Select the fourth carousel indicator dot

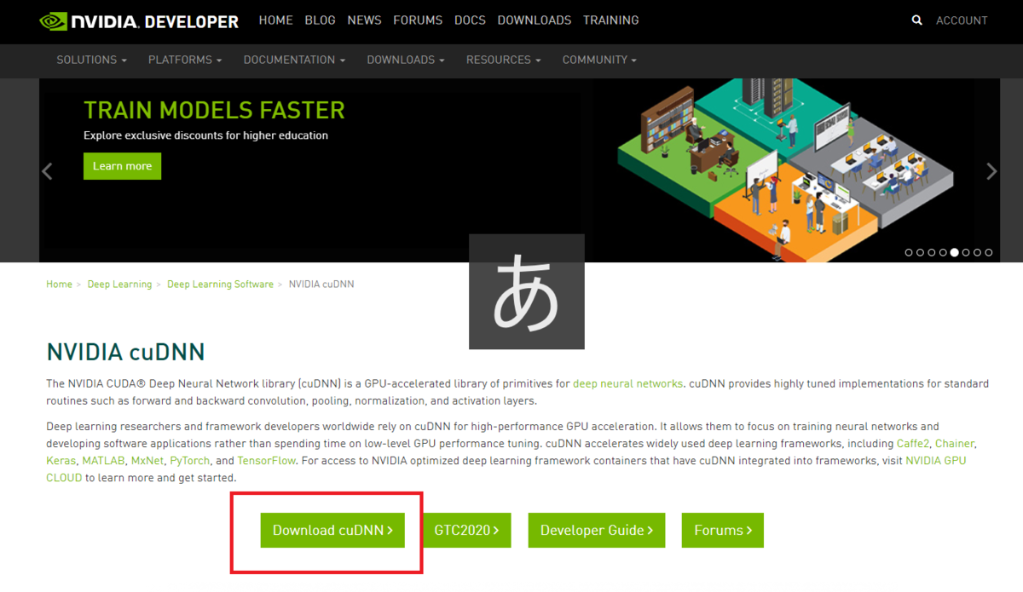pyautogui.click(x=943, y=252)
